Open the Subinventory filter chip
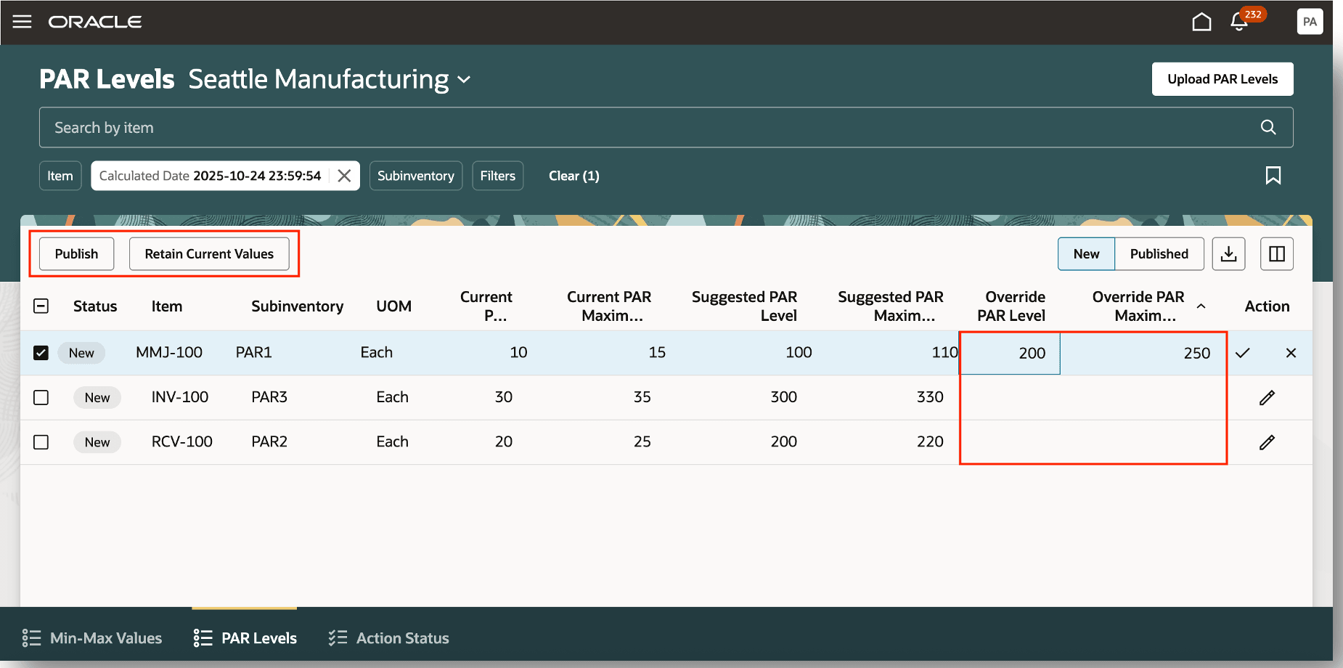Viewport: 1343px width, 668px height. 416,176
